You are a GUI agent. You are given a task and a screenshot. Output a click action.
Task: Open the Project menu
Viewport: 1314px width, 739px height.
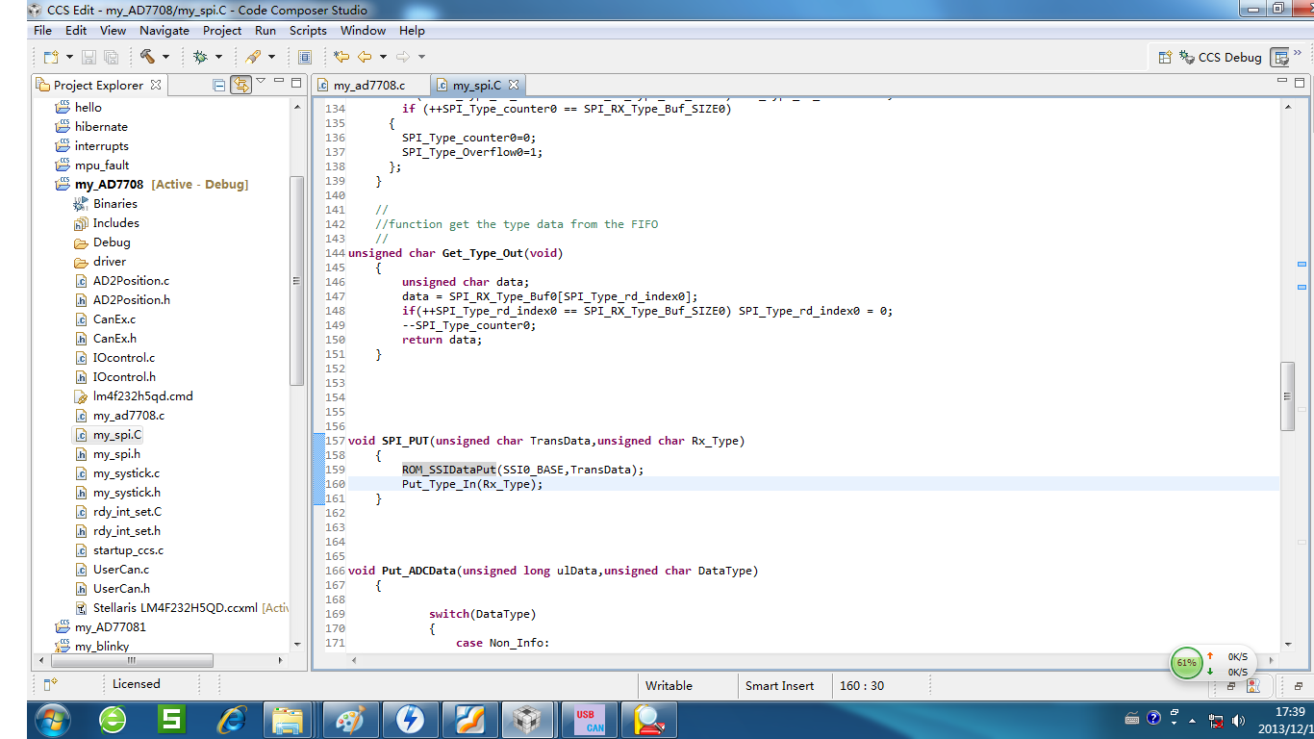pos(222,31)
